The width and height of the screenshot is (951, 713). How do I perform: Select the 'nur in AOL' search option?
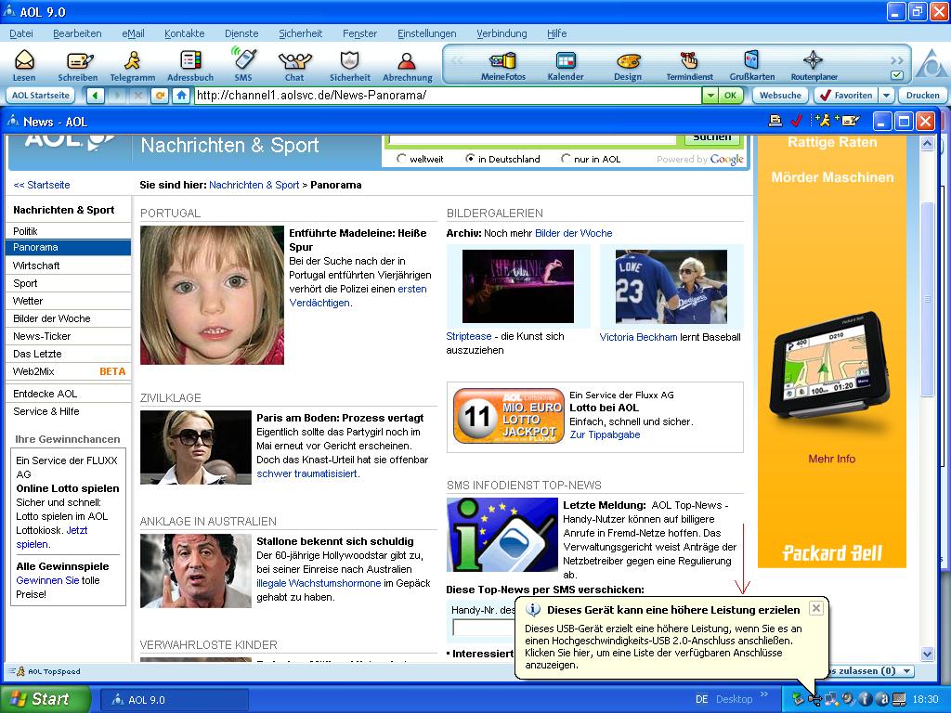[566, 159]
